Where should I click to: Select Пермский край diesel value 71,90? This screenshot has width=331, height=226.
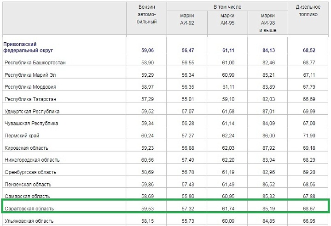[x=308, y=136]
